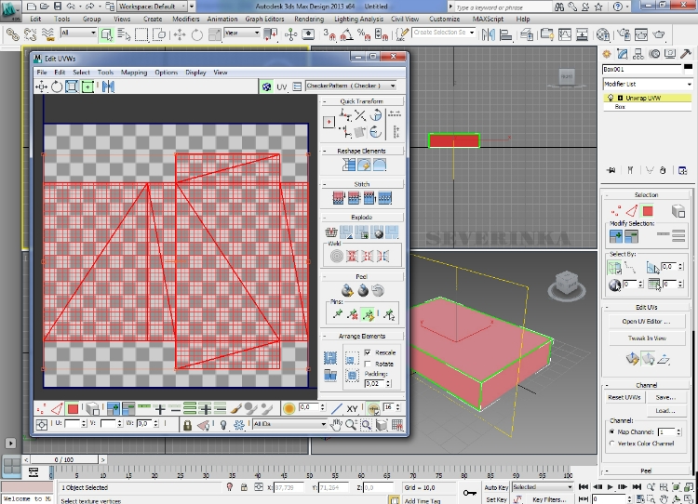Screen dimensions: 698x504
Task: Click the Pin Selected icon
Action: [338, 314]
